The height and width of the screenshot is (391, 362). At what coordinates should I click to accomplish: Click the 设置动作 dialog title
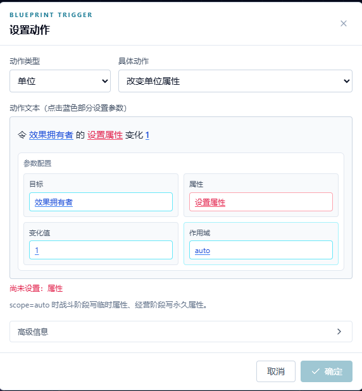[30, 30]
